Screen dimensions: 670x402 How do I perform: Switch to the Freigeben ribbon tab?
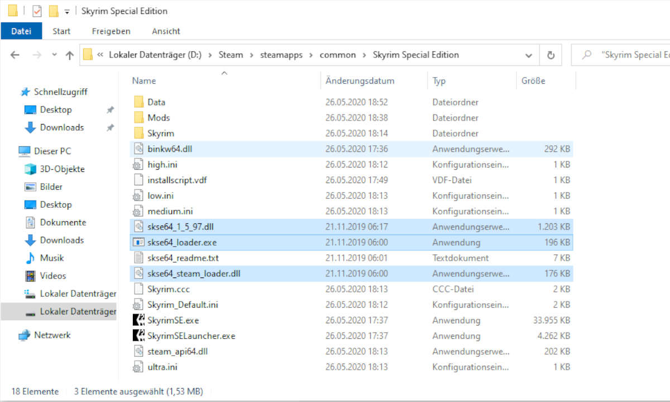coord(111,31)
